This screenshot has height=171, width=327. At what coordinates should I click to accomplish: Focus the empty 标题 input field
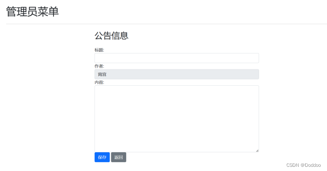pyautogui.click(x=176, y=58)
